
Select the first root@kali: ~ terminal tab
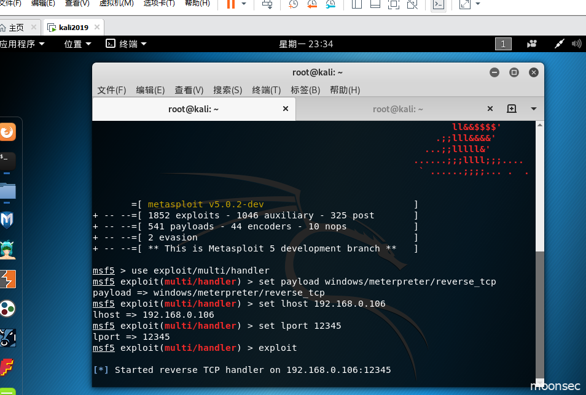pos(193,109)
